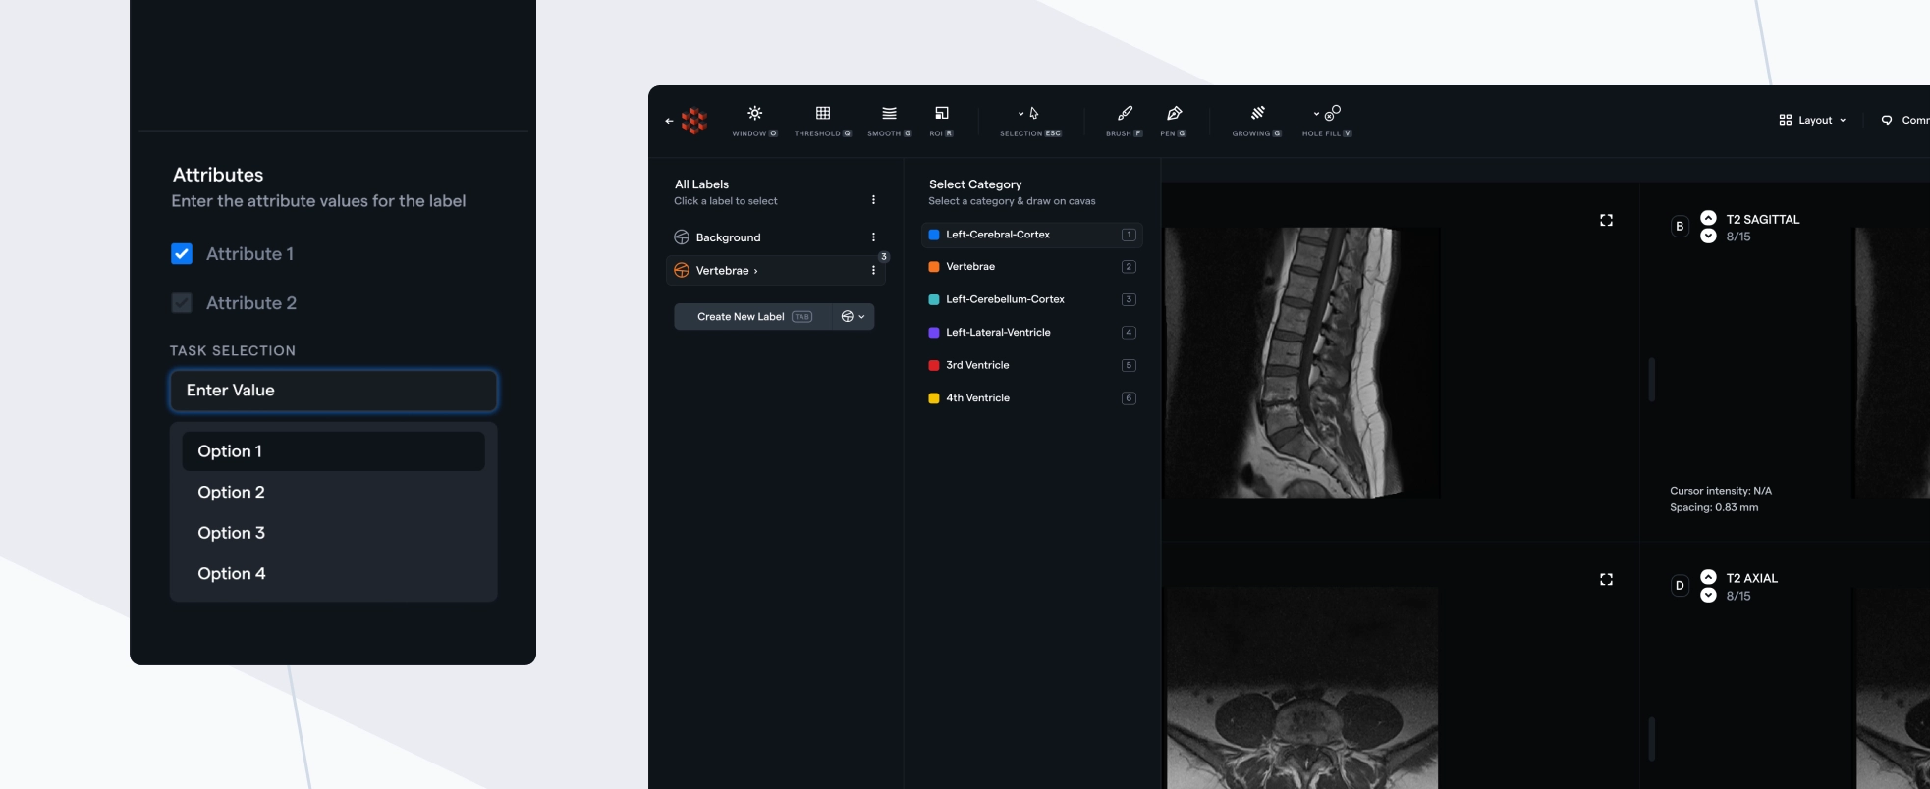Open the Layout dropdown

[1812, 120]
